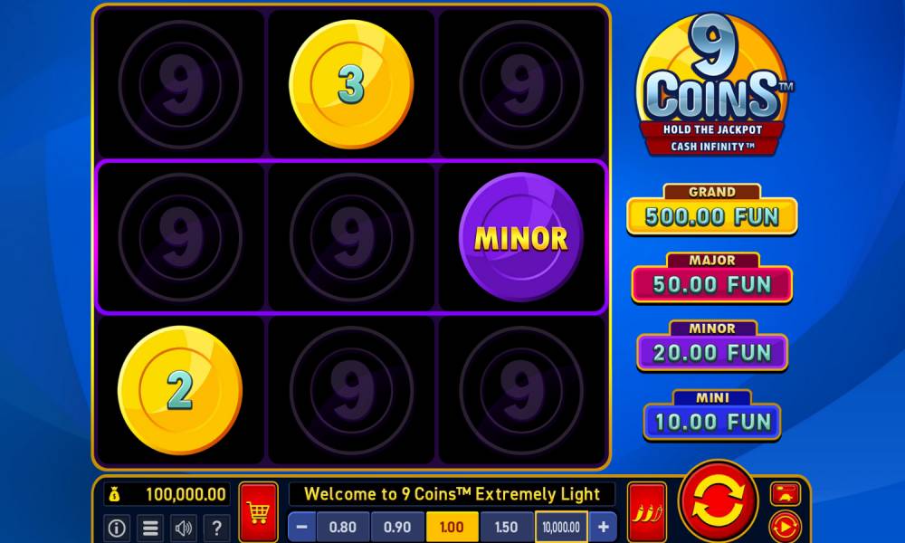Increase bet with the plus button
This screenshot has height=543, width=905.
(603, 527)
